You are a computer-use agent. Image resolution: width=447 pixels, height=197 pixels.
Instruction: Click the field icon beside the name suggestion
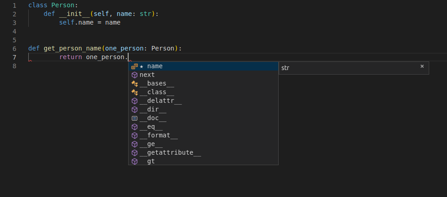(x=135, y=66)
